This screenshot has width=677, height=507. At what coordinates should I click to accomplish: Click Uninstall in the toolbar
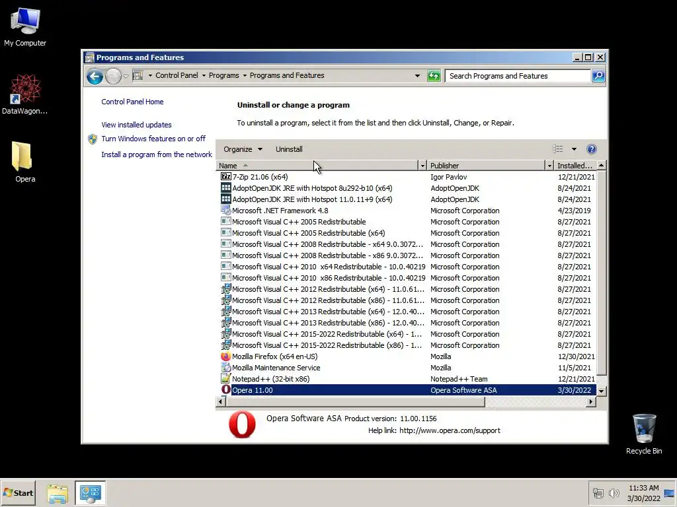coord(289,149)
